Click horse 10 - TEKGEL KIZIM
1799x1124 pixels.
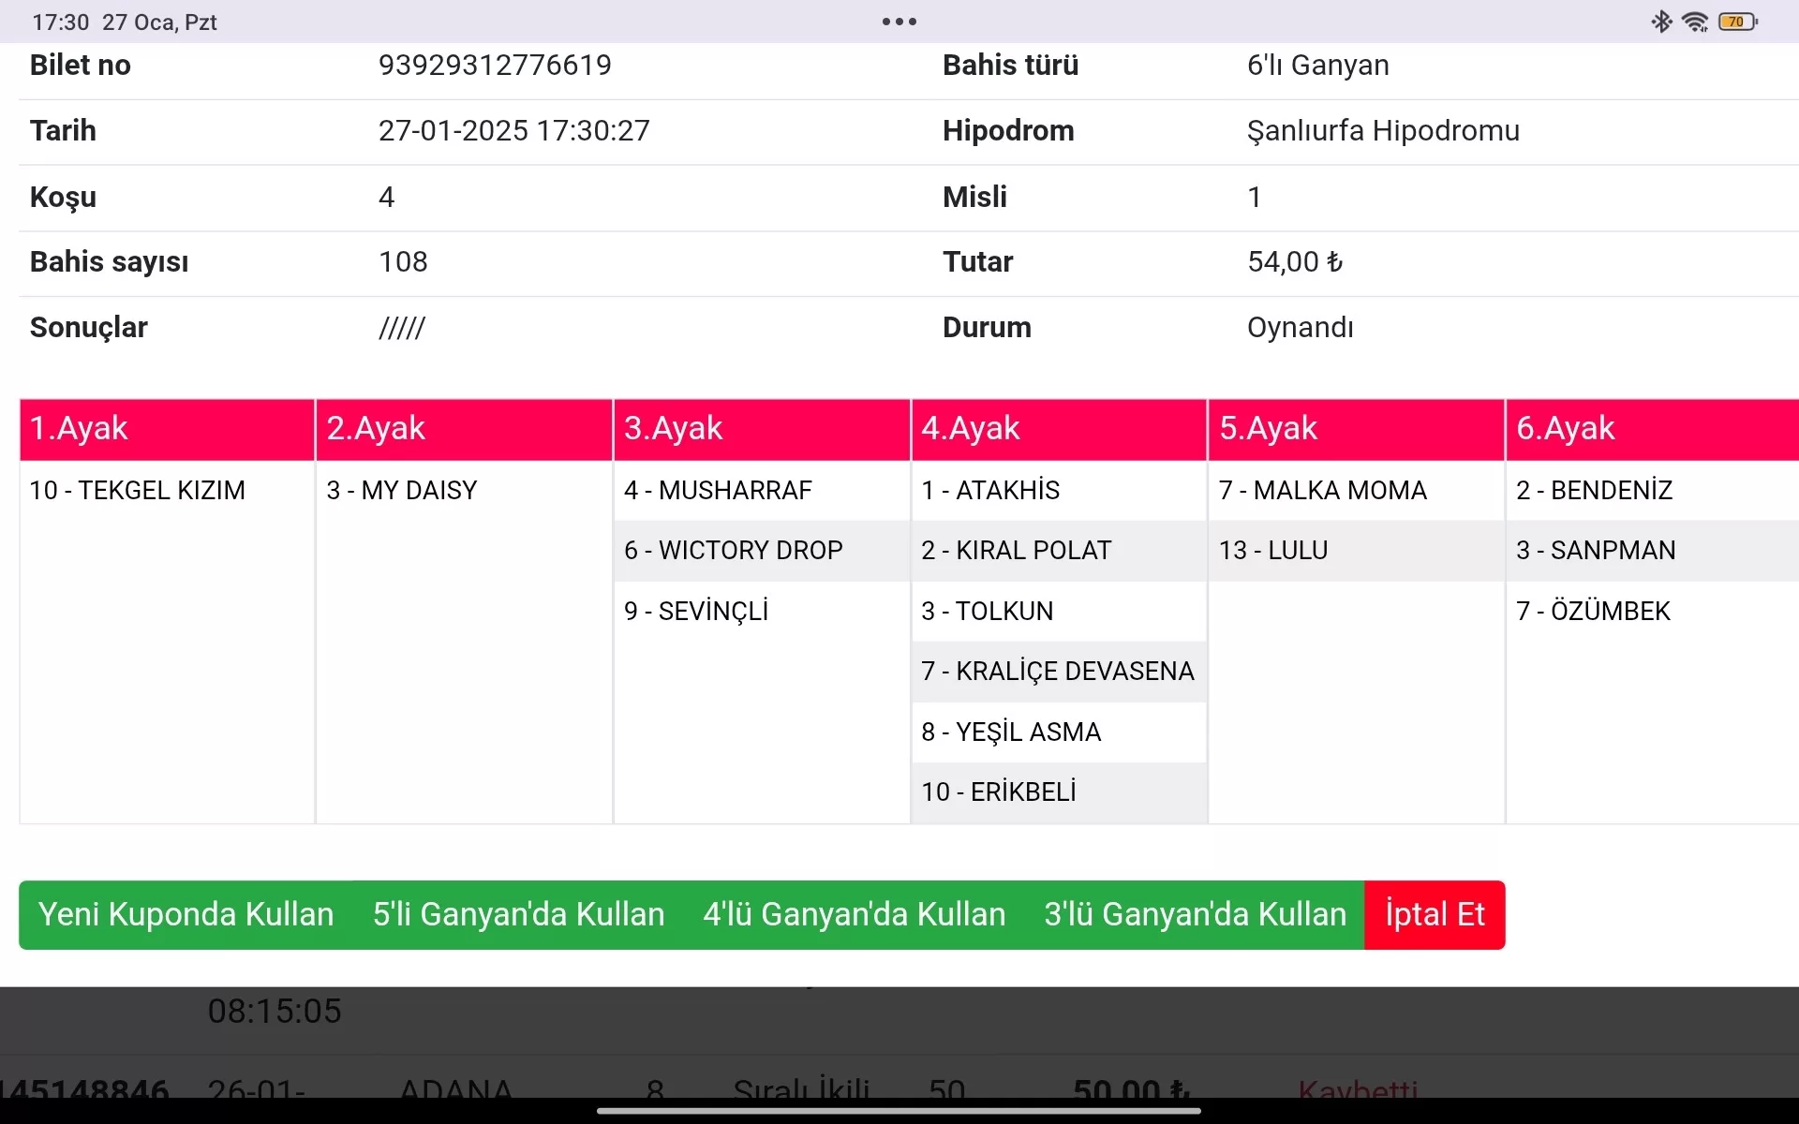click(x=138, y=490)
